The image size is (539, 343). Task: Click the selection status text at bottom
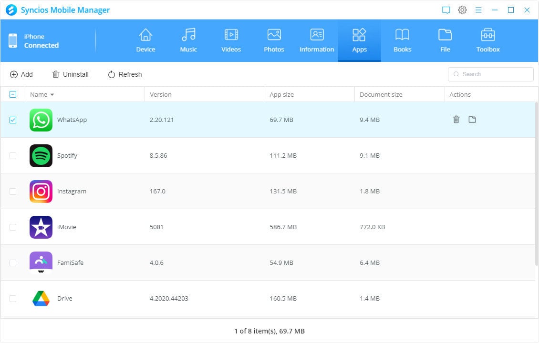pyautogui.click(x=269, y=331)
